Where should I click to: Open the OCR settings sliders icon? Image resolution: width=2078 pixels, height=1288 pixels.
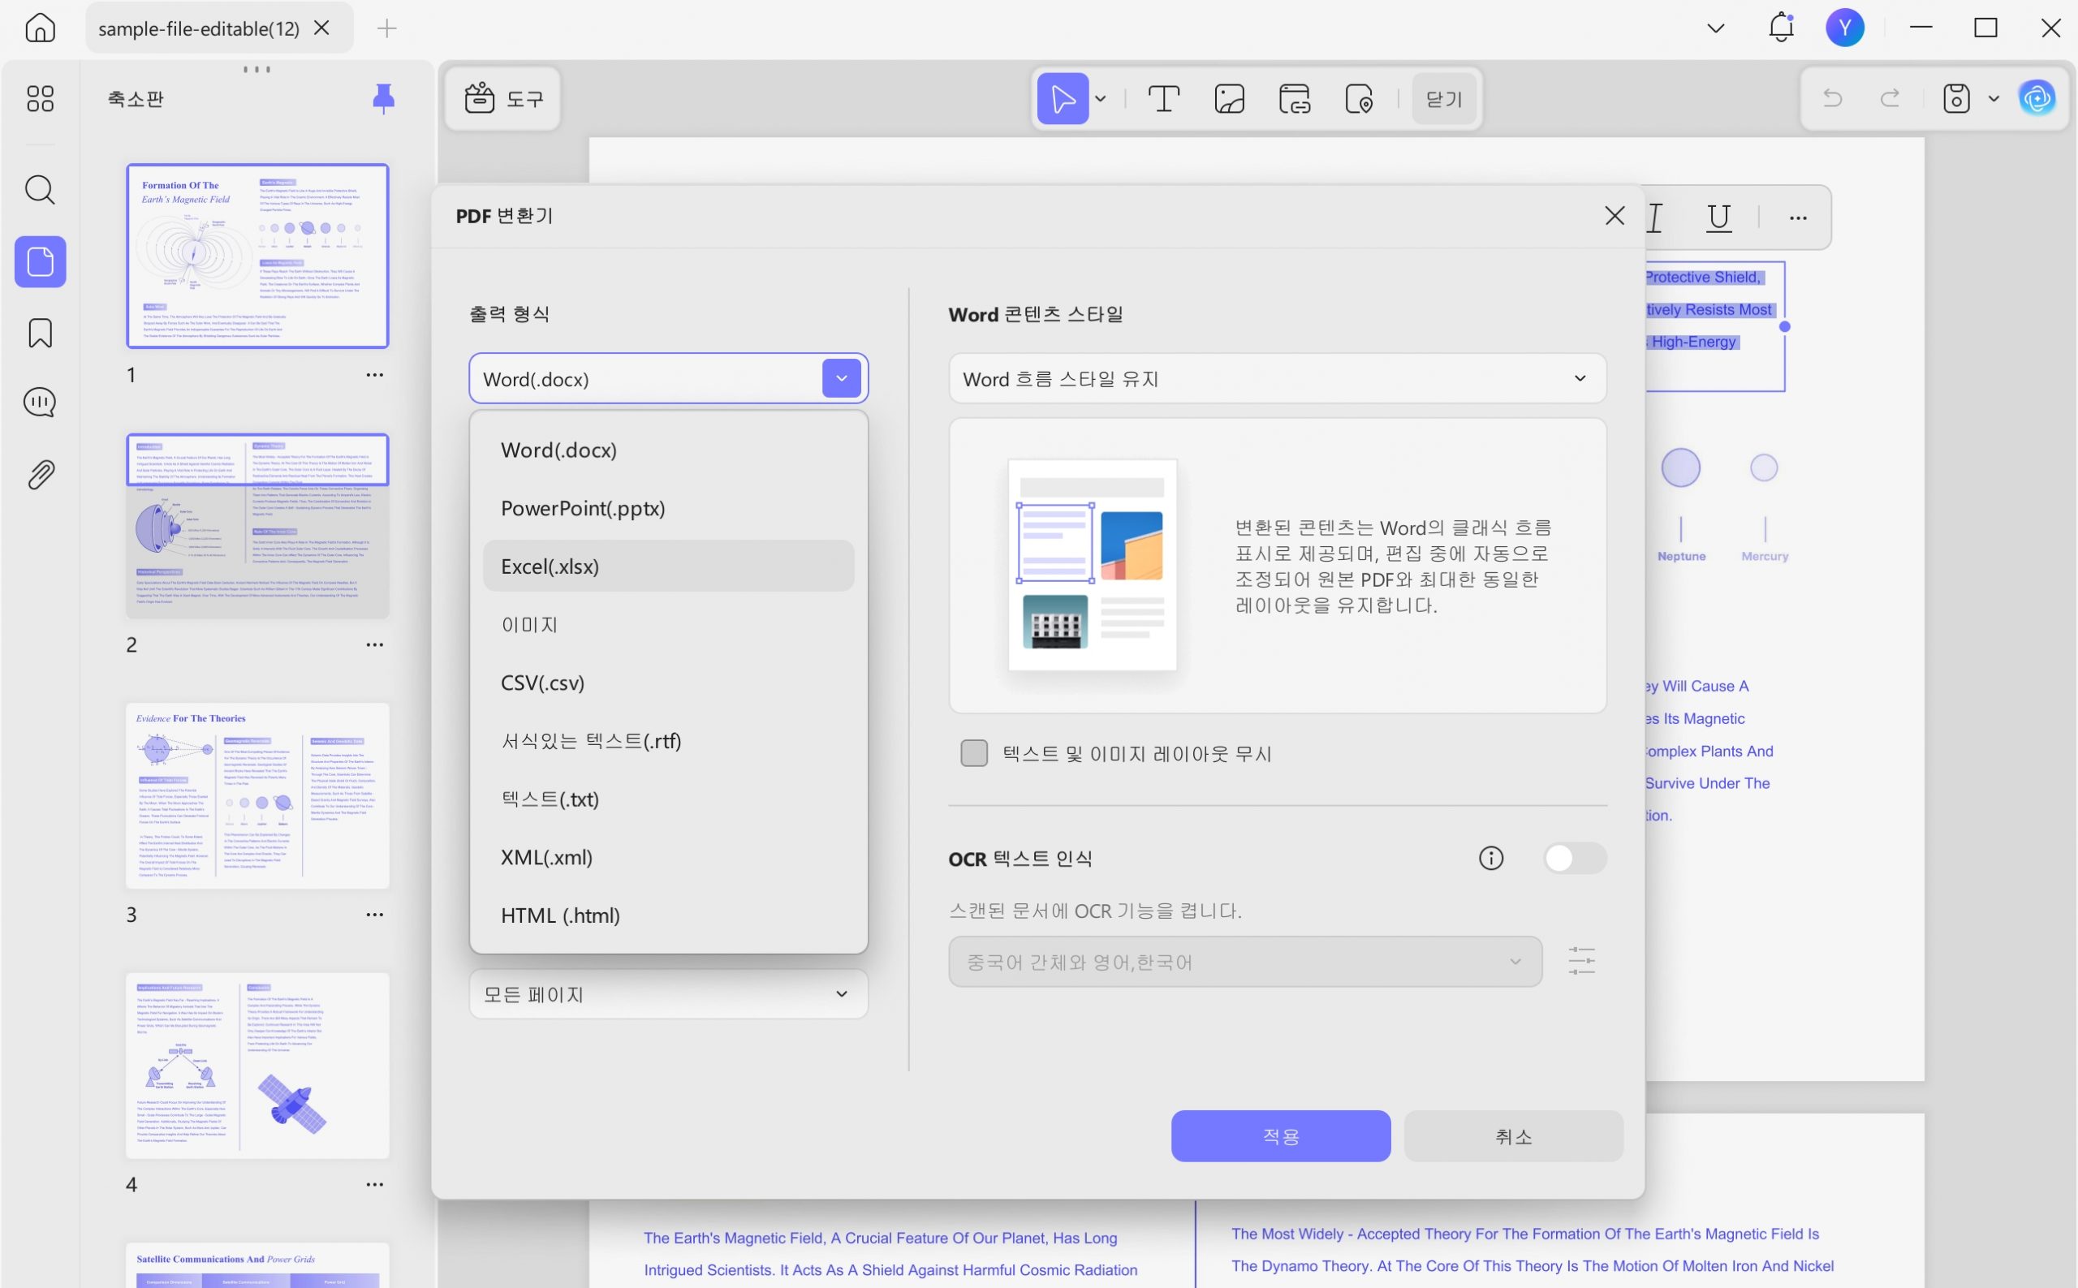[1581, 962]
